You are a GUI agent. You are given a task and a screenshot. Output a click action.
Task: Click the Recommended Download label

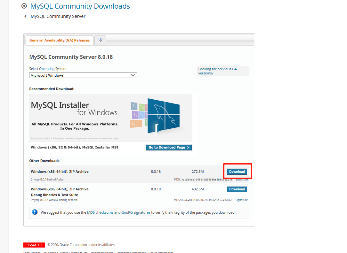pyautogui.click(x=52, y=89)
